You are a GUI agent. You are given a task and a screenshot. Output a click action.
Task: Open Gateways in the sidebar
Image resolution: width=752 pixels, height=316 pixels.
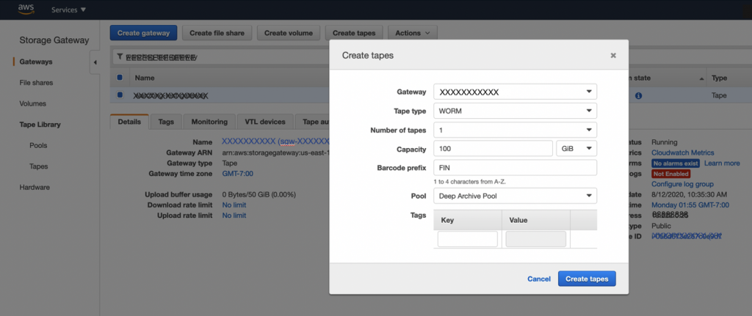point(36,62)
